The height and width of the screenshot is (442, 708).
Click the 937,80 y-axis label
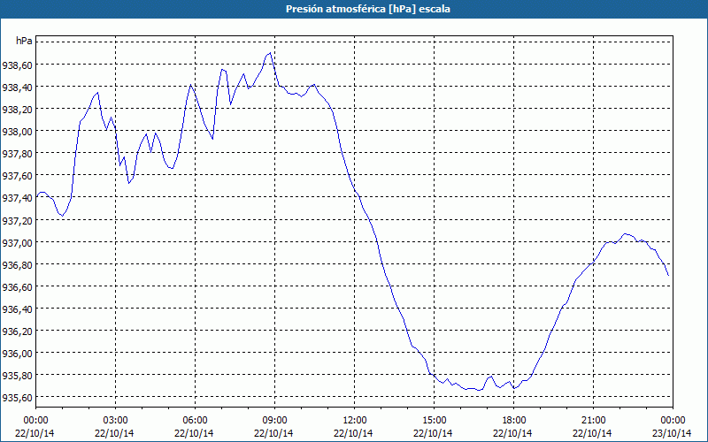coord(17,154)
